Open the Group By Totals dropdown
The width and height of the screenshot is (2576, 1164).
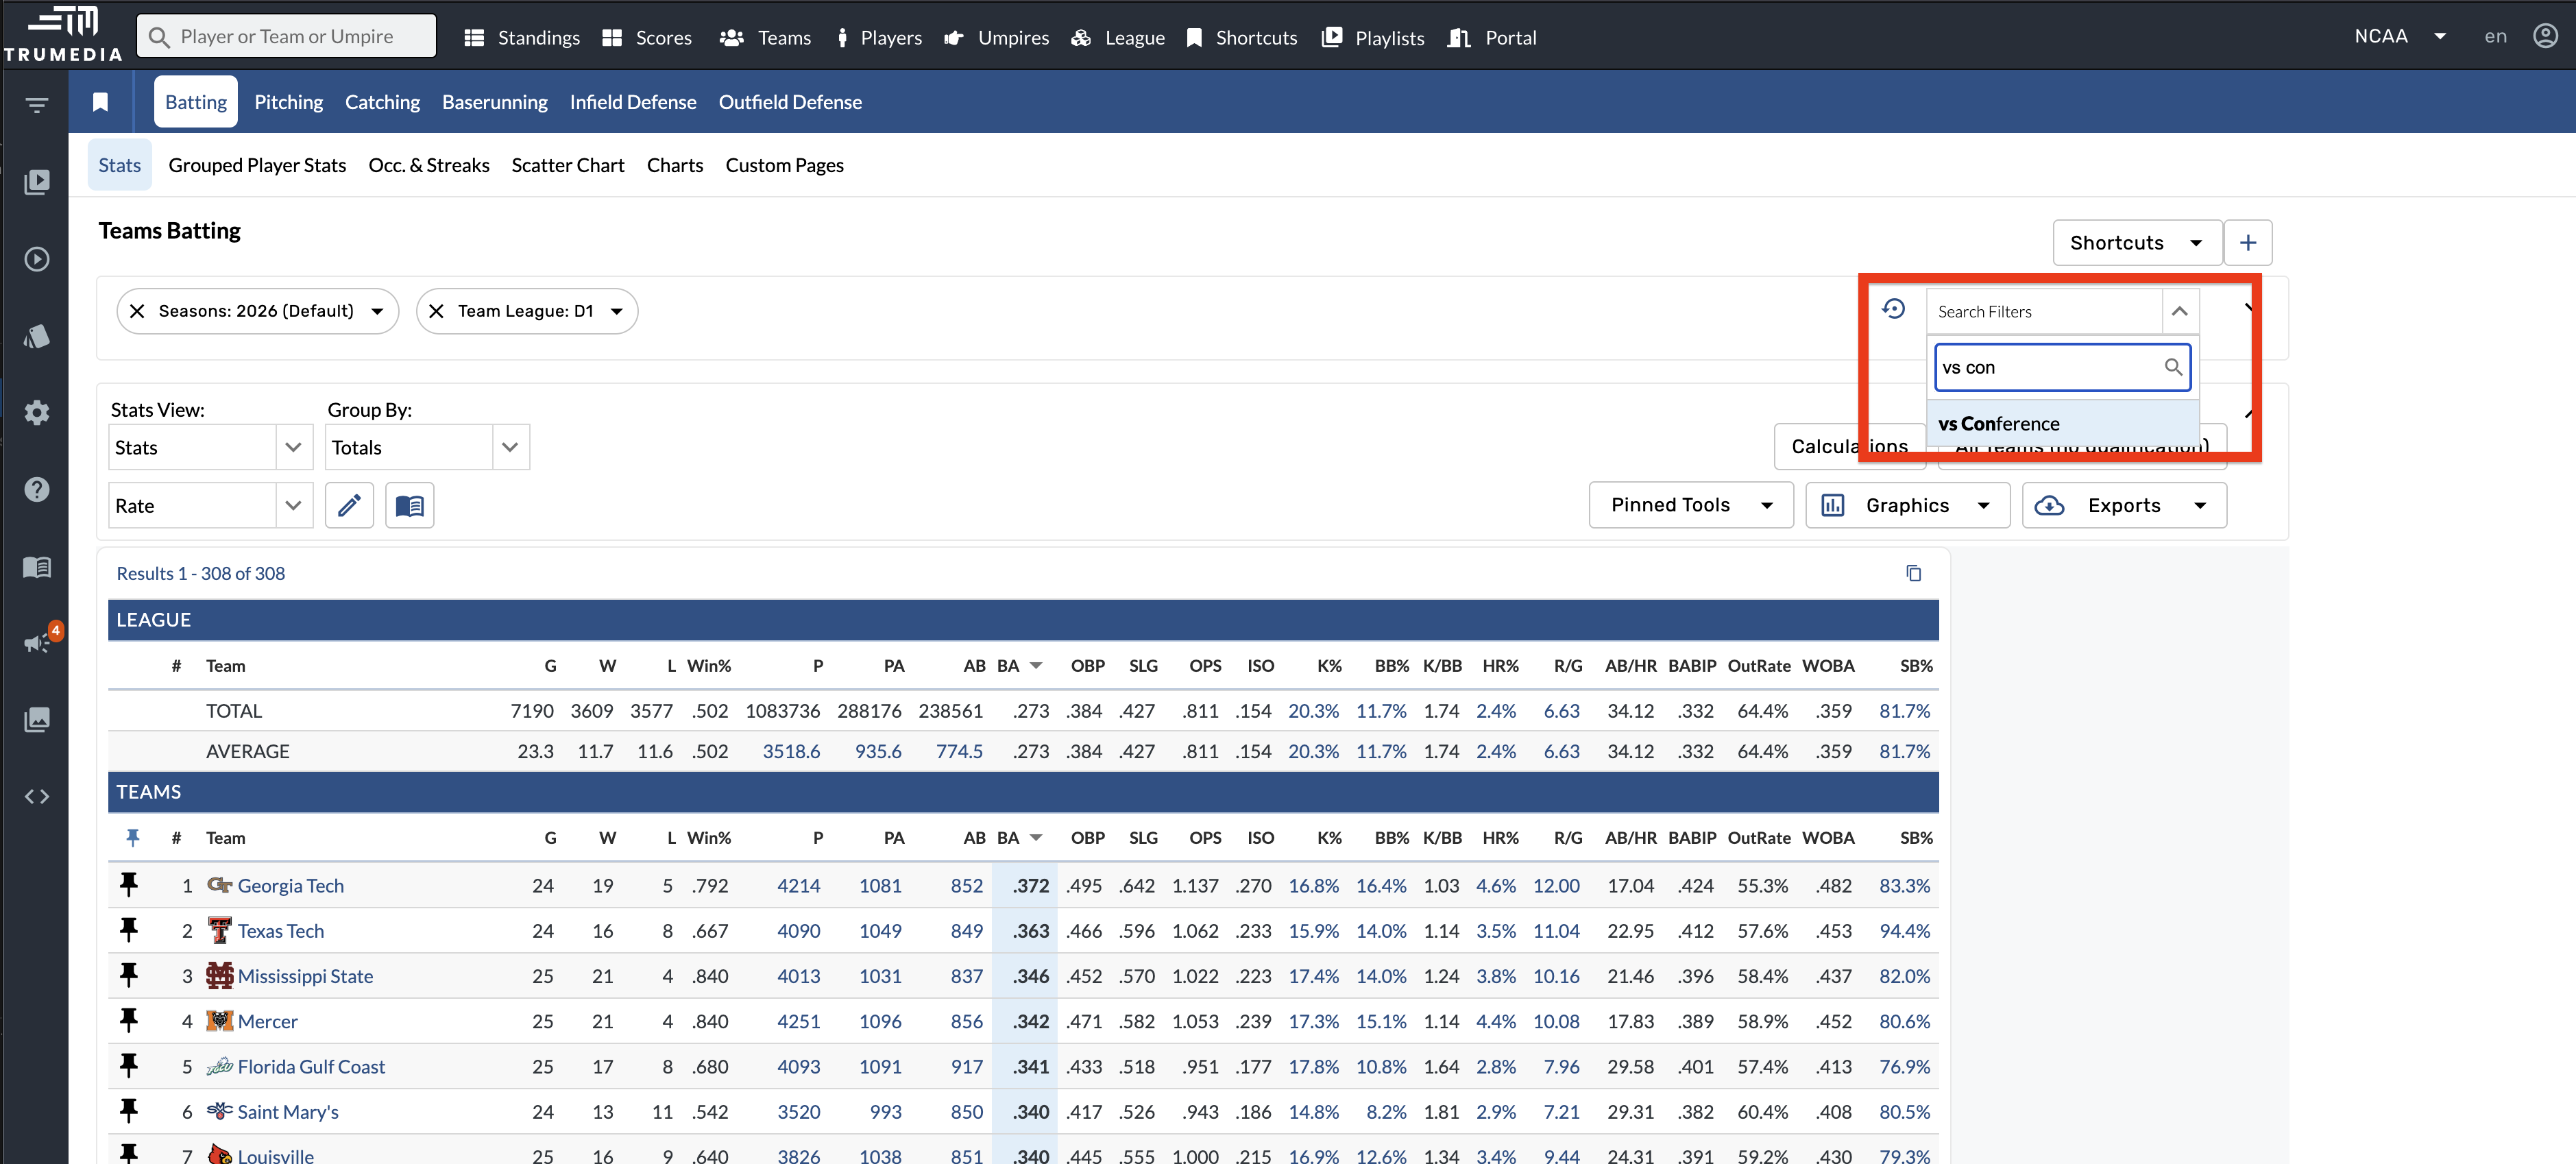pyautogui.click(x=427, y=447)
